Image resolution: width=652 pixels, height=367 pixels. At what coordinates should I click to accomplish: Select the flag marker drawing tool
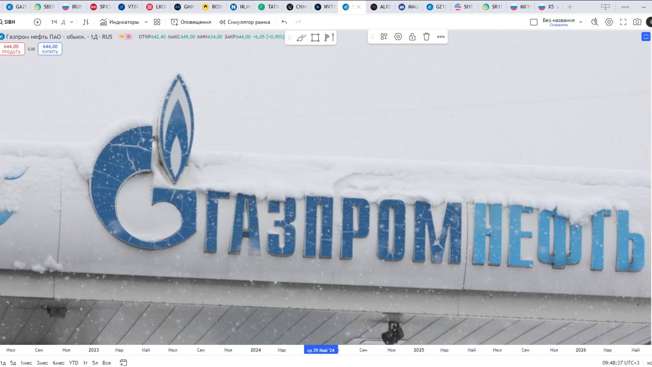pos(329,37)
